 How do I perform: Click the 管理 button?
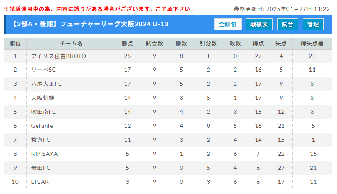(x=313, y=24)
